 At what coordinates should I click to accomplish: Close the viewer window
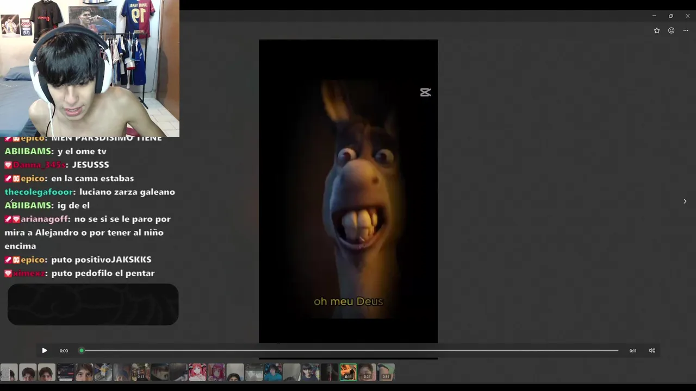pyautogui.click(x=687, y=16)
